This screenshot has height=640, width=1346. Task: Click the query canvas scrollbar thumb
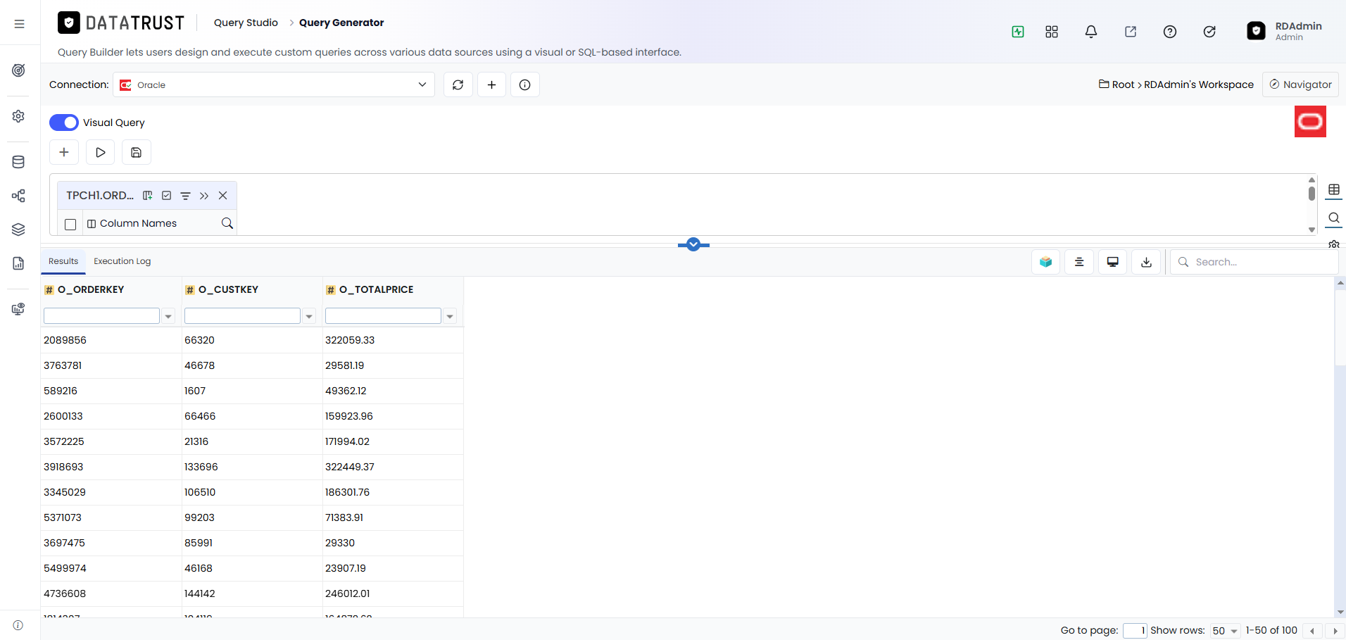[x=1312, y=194]
